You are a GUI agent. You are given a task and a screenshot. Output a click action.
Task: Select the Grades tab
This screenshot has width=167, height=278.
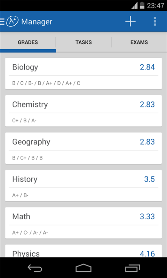28,42
